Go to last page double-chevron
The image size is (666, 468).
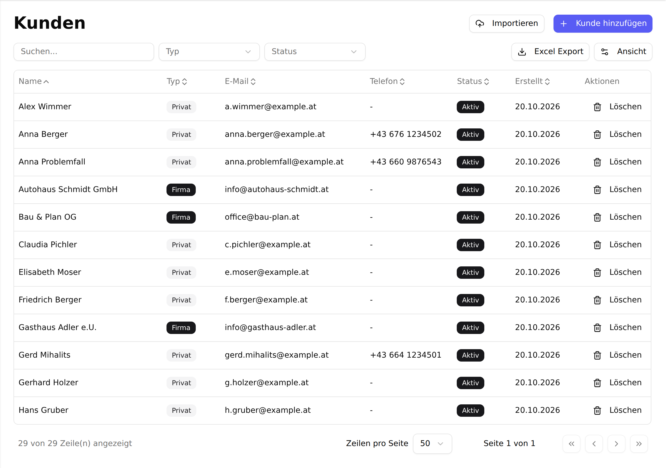pos(639,444)
